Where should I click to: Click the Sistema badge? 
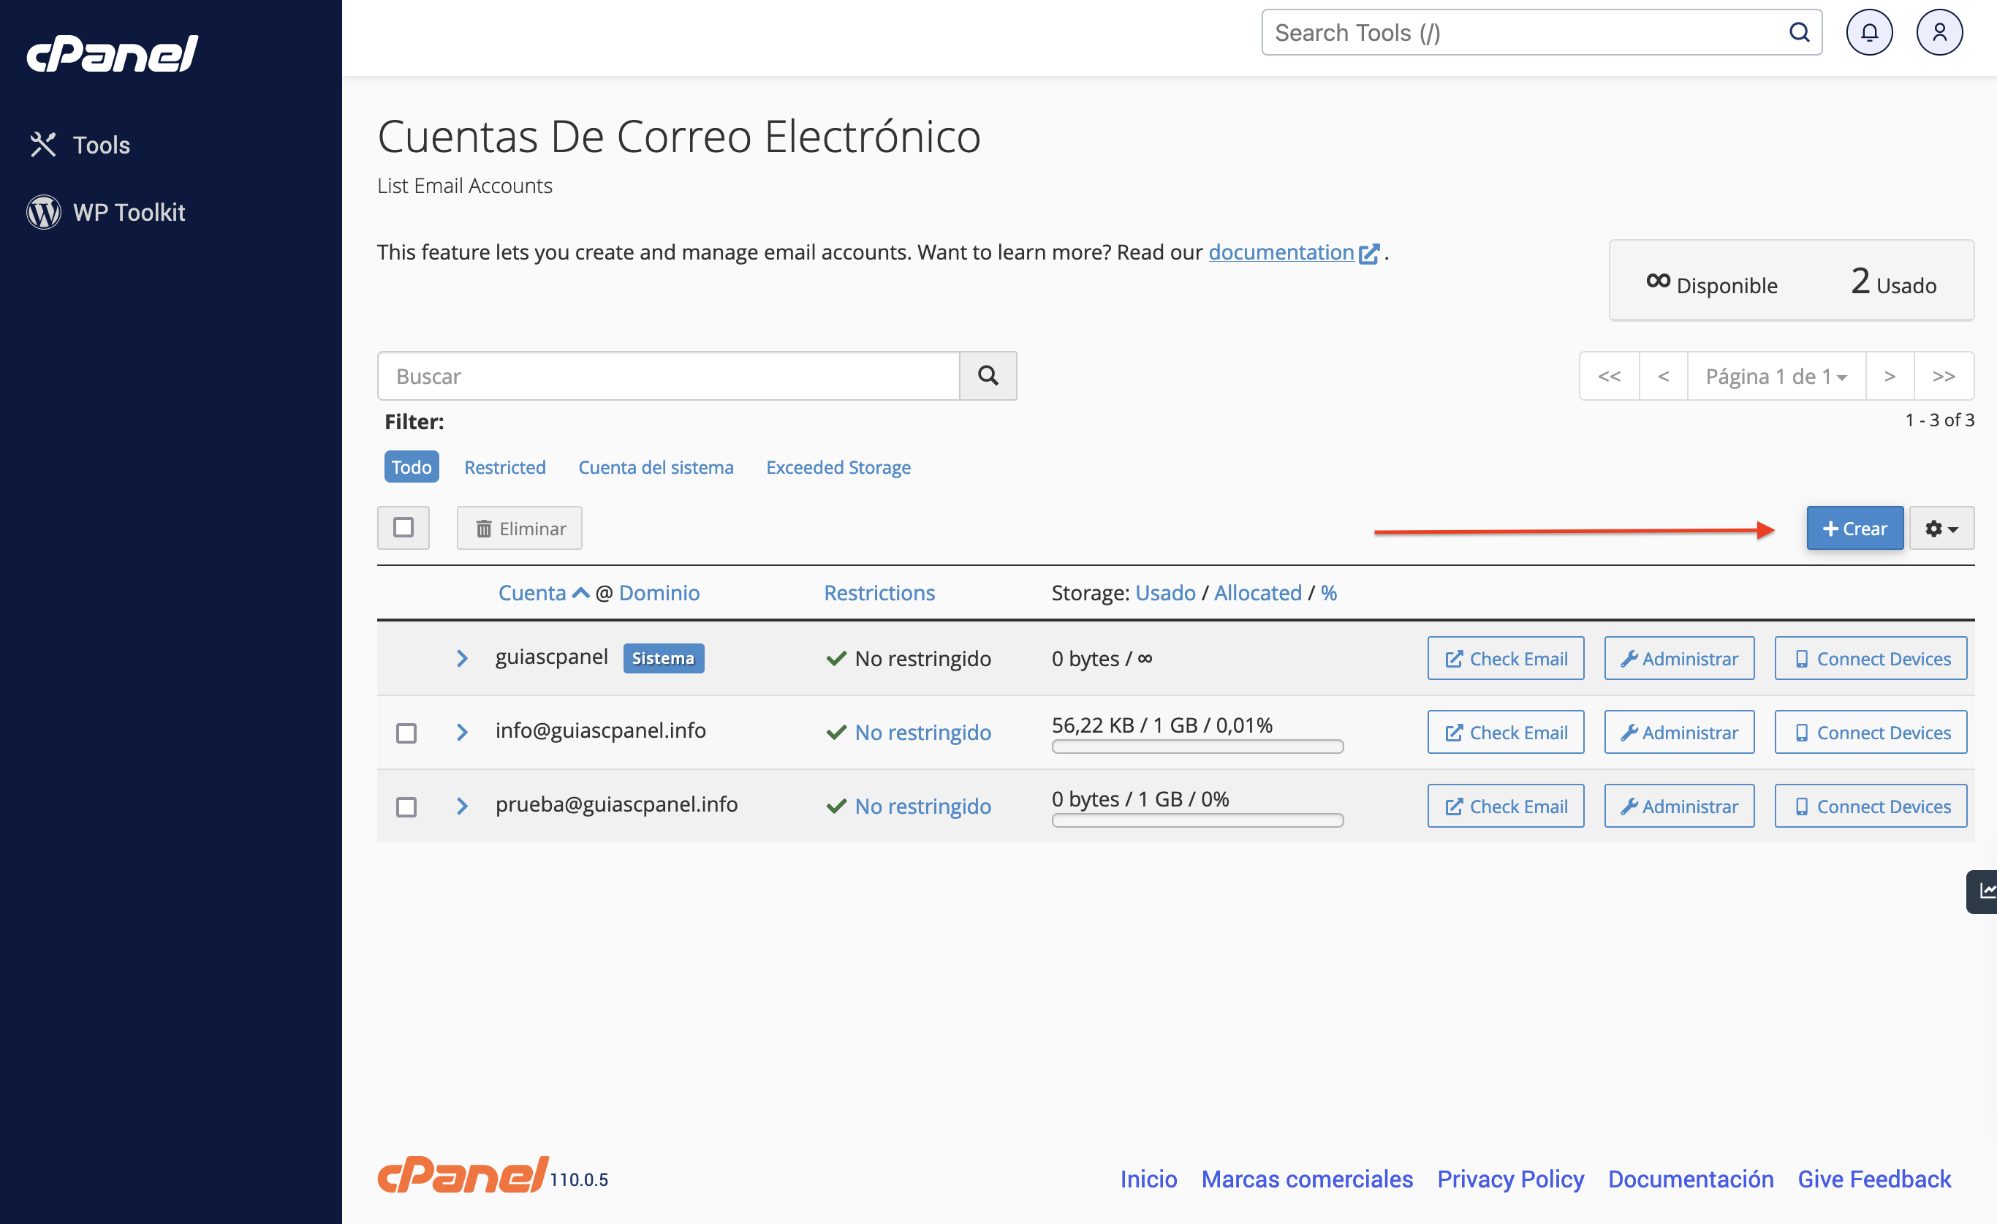[663, 658]
